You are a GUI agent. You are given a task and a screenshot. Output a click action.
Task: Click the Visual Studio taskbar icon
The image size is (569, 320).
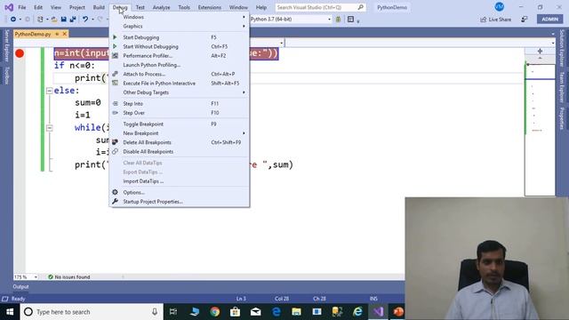click(379, 312)
